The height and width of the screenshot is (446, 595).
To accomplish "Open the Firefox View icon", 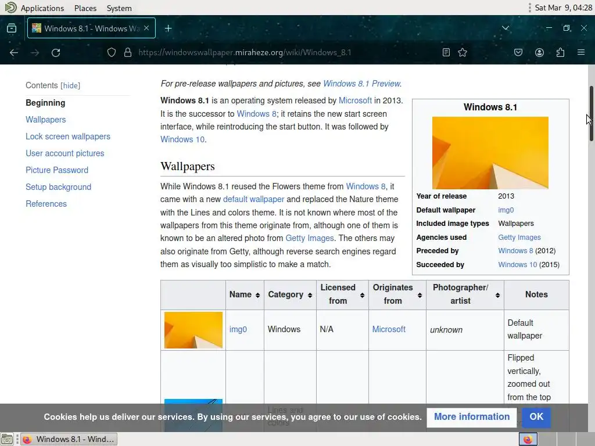I will click(x=12, y=28).
